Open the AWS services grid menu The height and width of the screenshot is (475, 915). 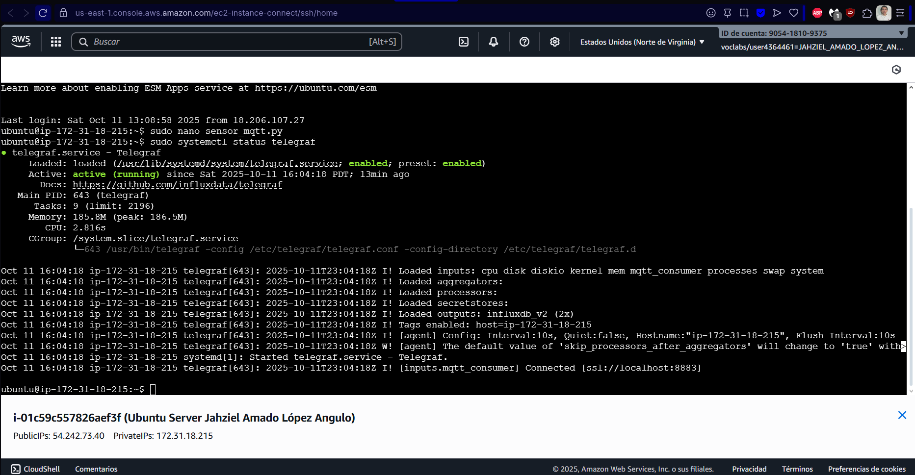(x=56, y=42)
